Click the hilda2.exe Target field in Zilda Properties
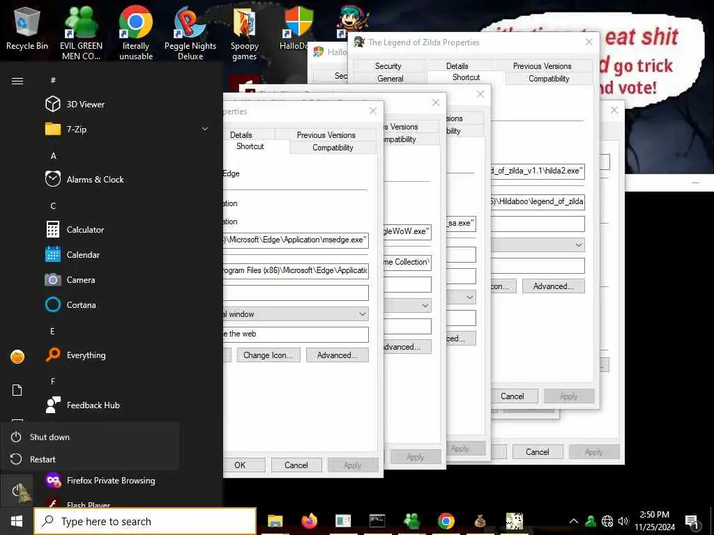Screen dimensions: 714x535 pyautogui.click(x=538, y=171)
